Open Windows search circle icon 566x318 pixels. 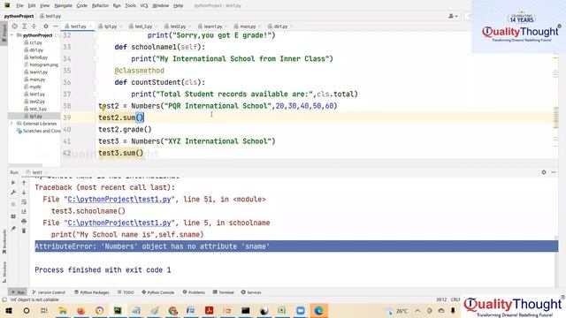27,311
